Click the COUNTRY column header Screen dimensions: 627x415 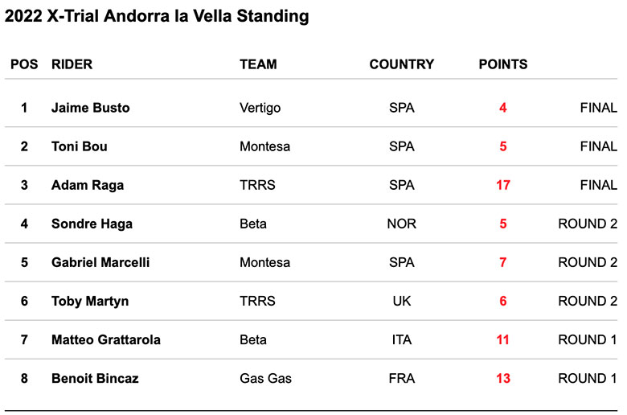(401, 64)
